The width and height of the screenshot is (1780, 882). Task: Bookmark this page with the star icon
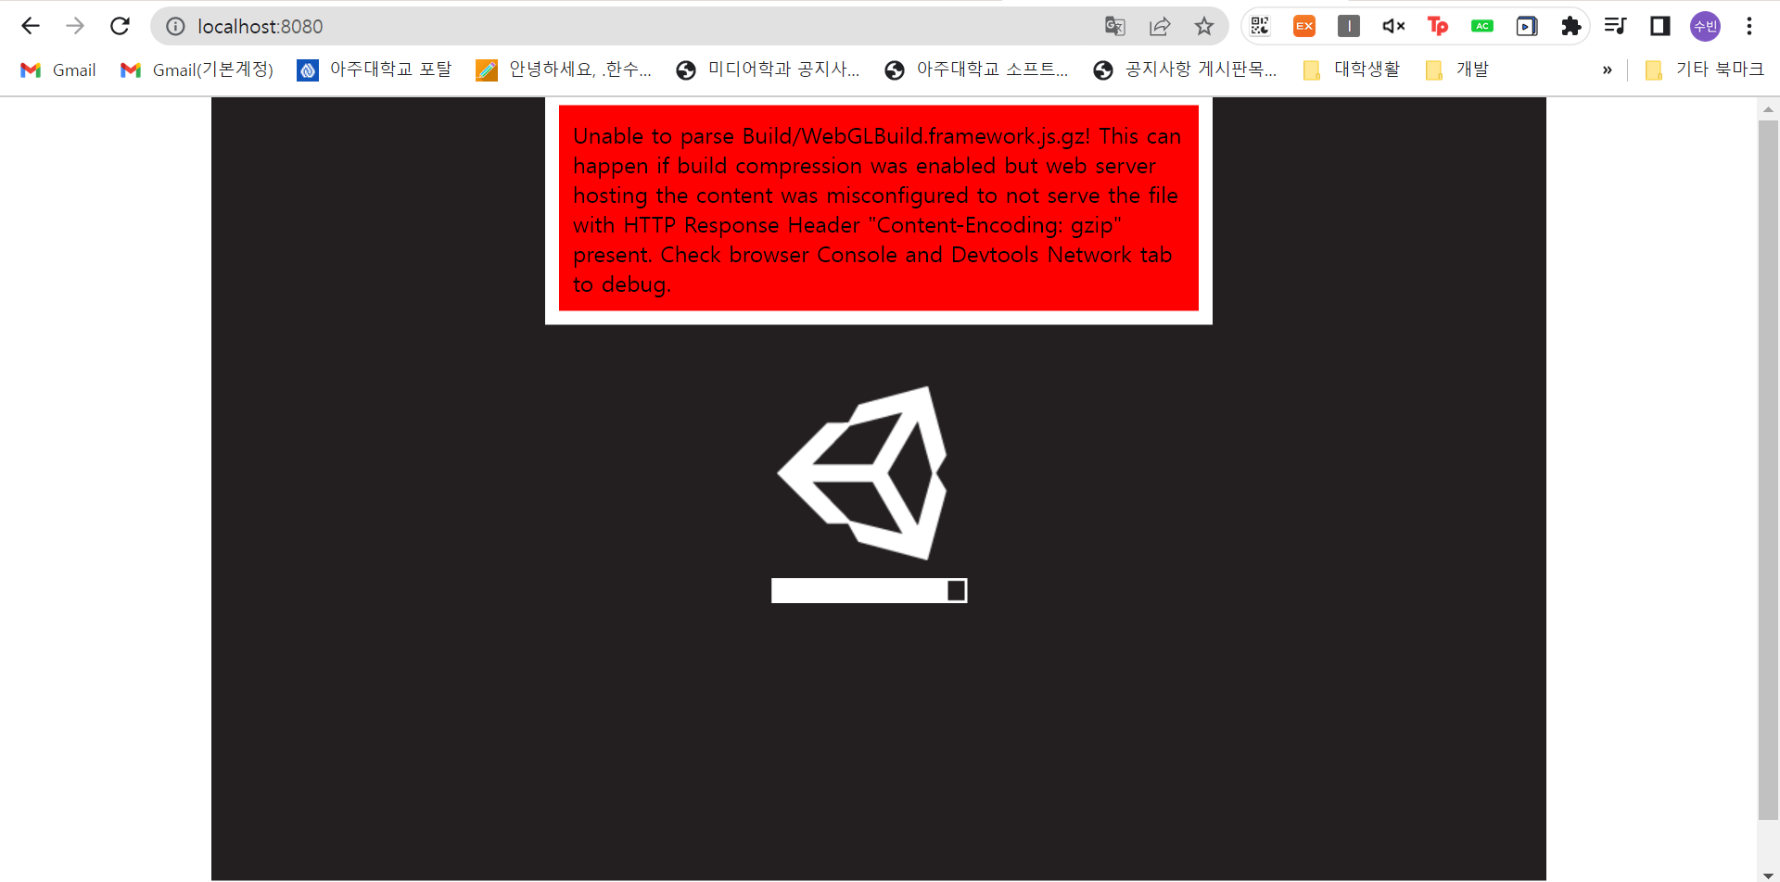click(1204, 26)
